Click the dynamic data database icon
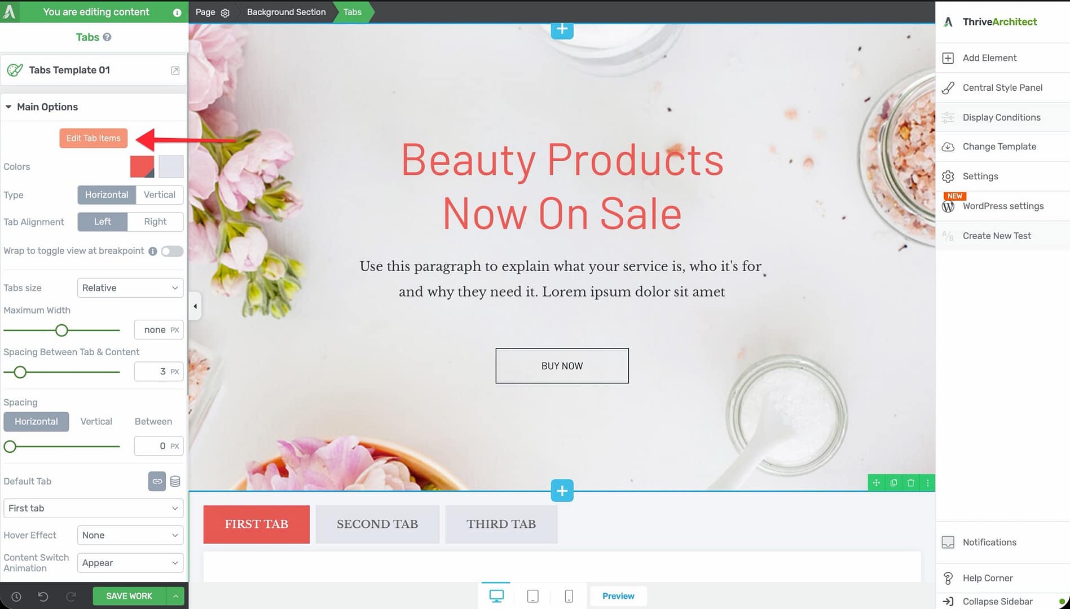 175,482
